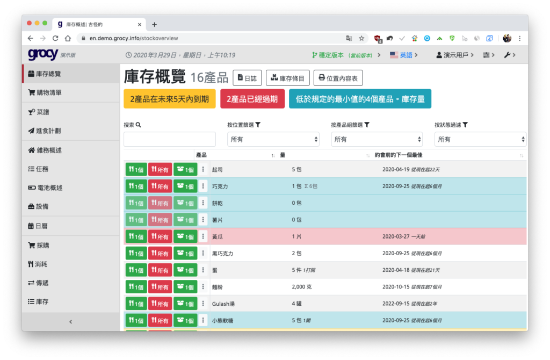This screenshot has width=550, height=360.
Task: Consume 所有 of 起司
Action: [160, 169]
